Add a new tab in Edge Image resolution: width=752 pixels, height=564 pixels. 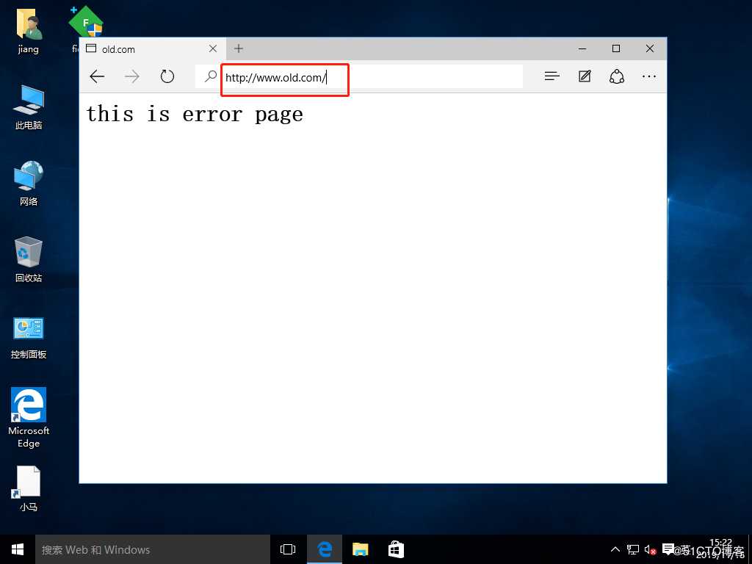click(x=239, y=48)
